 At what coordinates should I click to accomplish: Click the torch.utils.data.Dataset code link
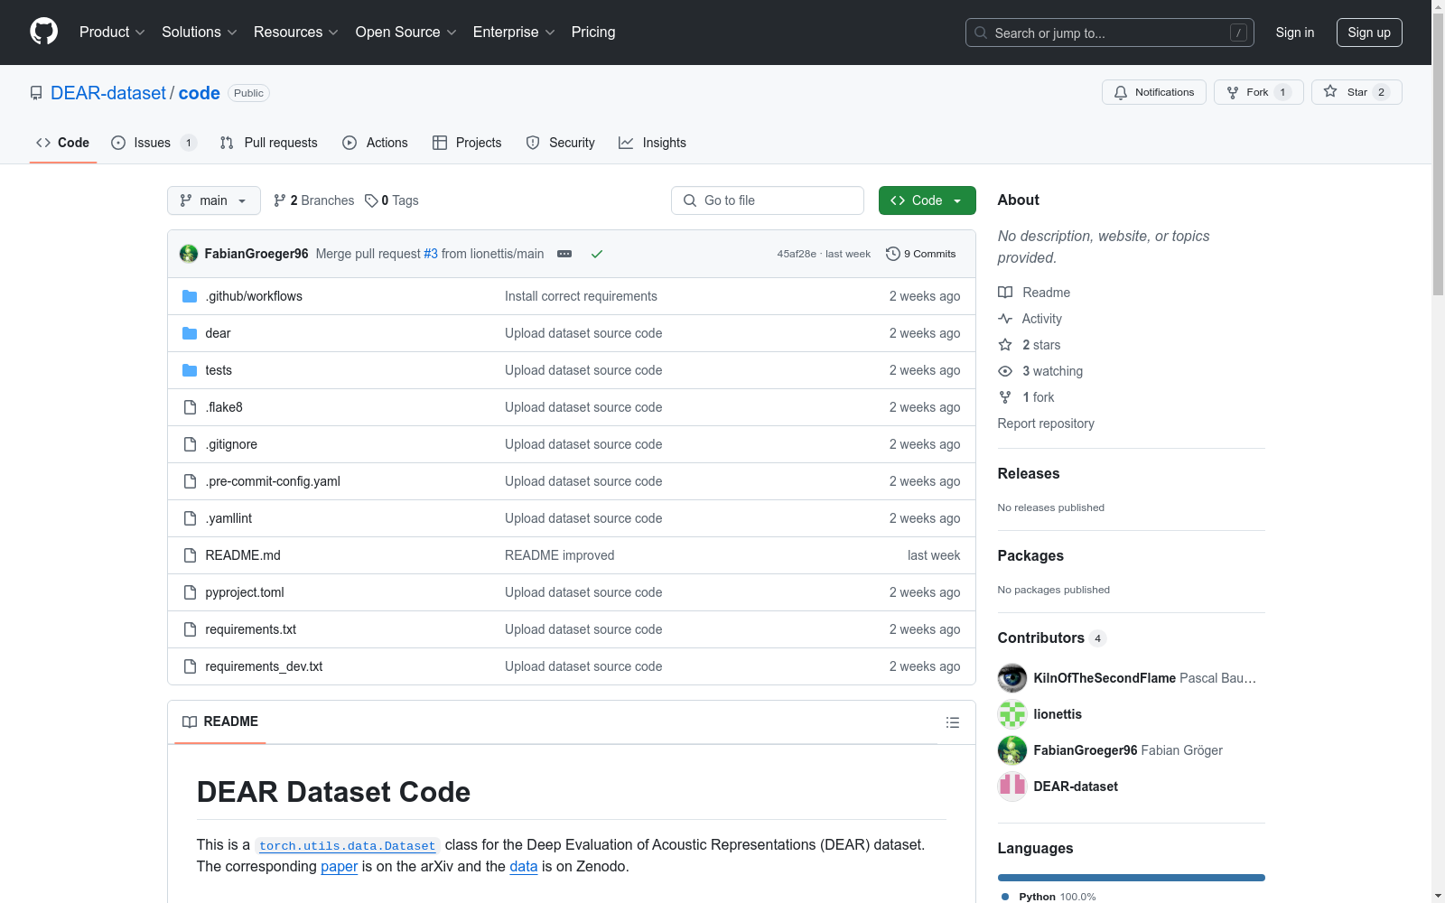point(348,846)
